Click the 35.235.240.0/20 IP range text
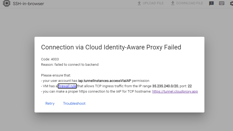This screenshot has height=131, width=233. coord(165,86)
